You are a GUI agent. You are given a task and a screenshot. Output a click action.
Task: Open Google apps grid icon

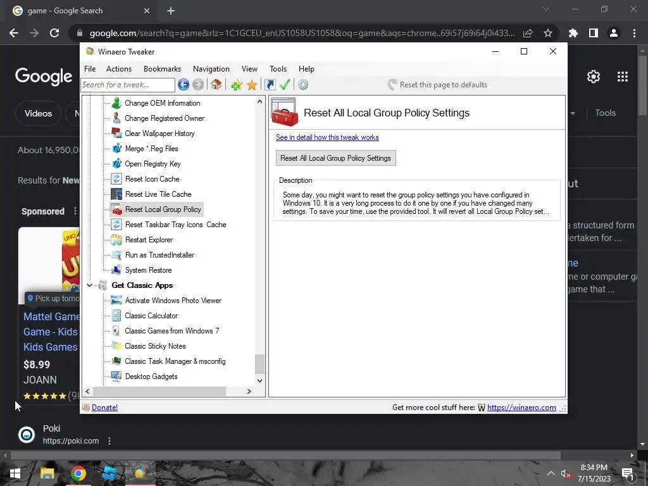point(623,77)
